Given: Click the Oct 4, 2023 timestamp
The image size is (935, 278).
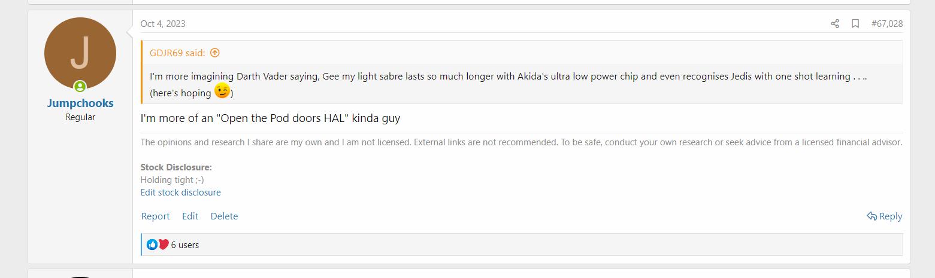Looking at the screenshot, I should 163,24.
